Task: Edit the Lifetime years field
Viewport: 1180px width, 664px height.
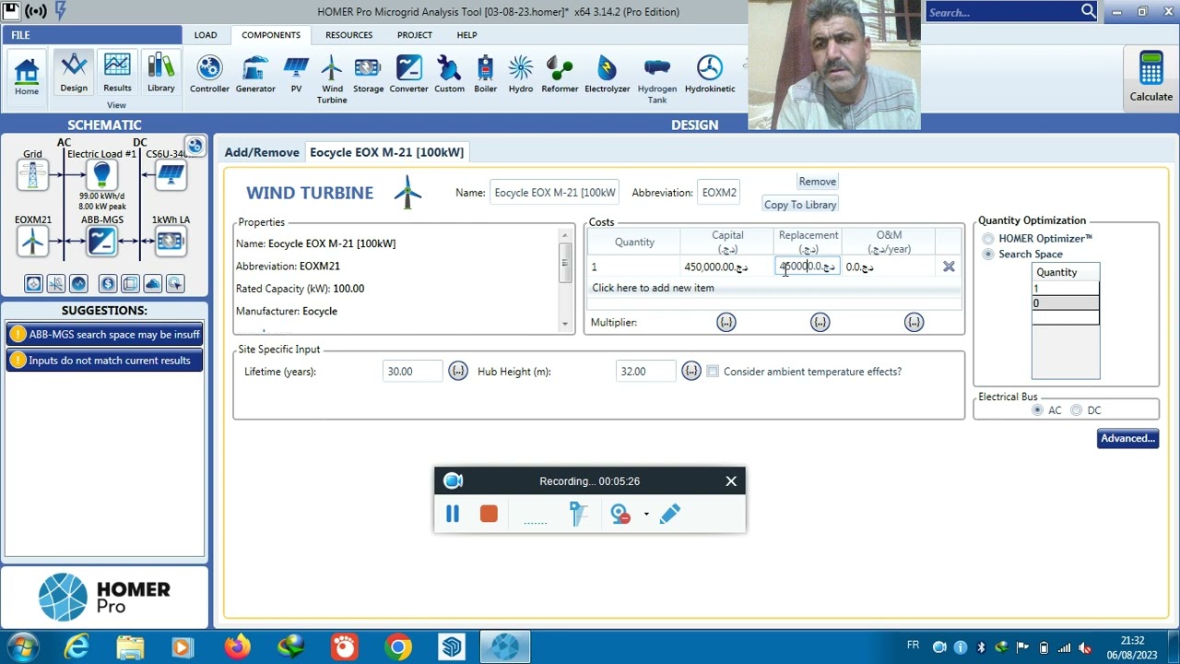Action: (x=413, y=372)
